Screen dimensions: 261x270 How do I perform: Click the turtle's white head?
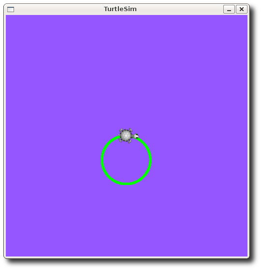136,136
